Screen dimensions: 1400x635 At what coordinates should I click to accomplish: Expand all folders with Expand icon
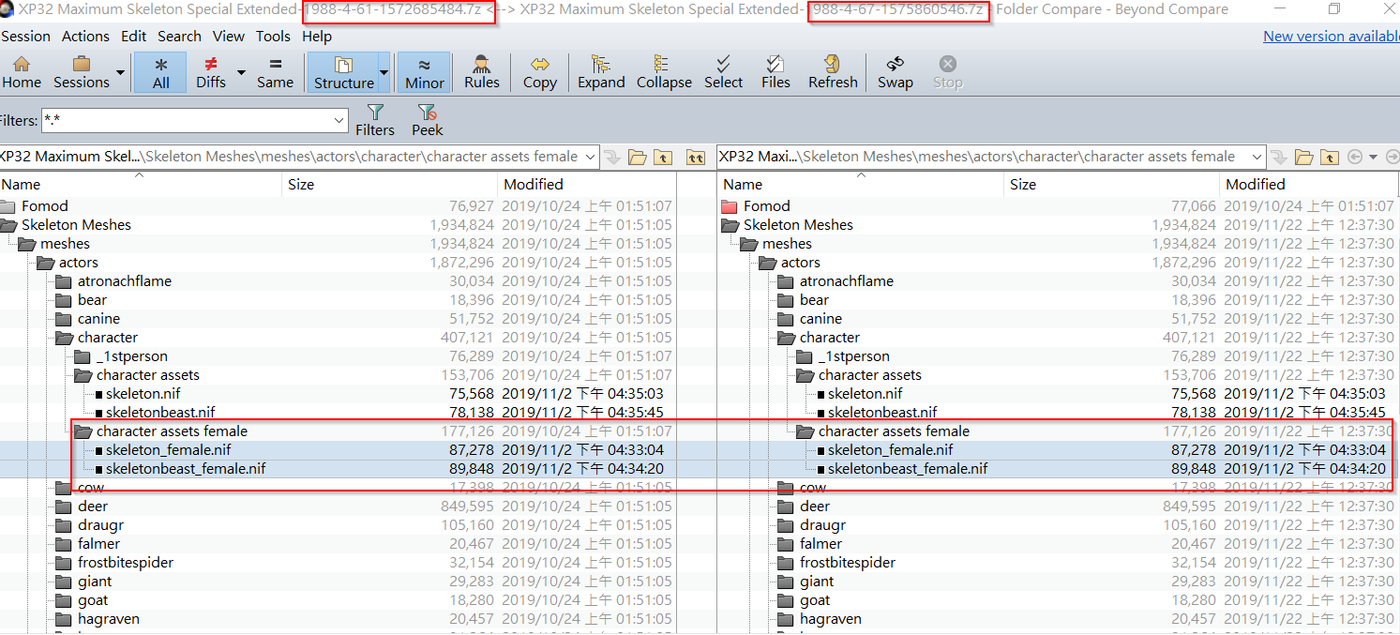click(x=601, y=71)
